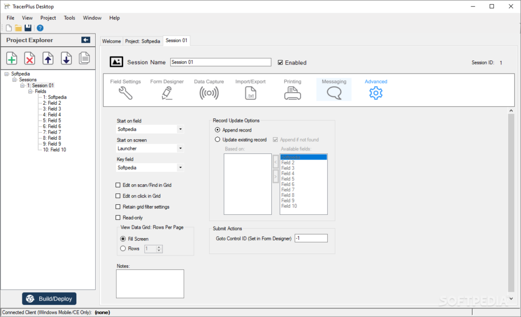
Task: Toggle Append if not found checkbox
Action: click(x=275, y=140)
